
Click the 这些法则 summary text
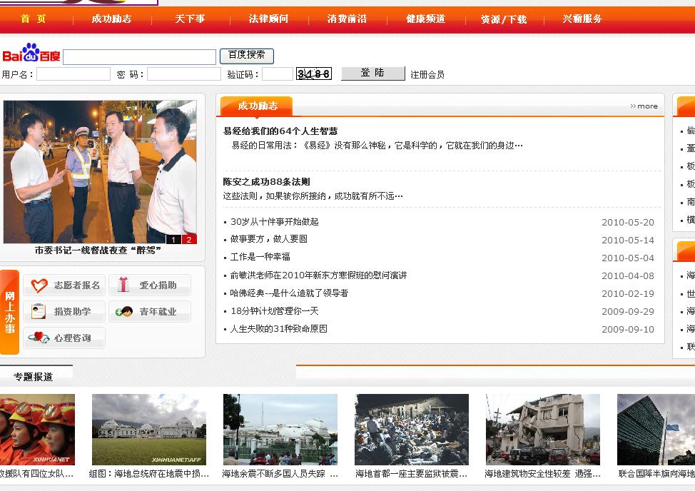click(313, 196)
